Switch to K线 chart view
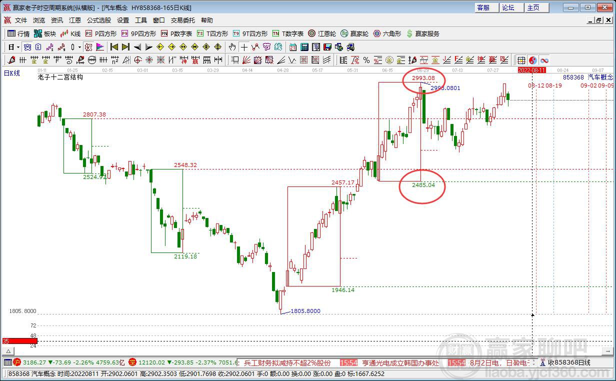 coord(70,33)
